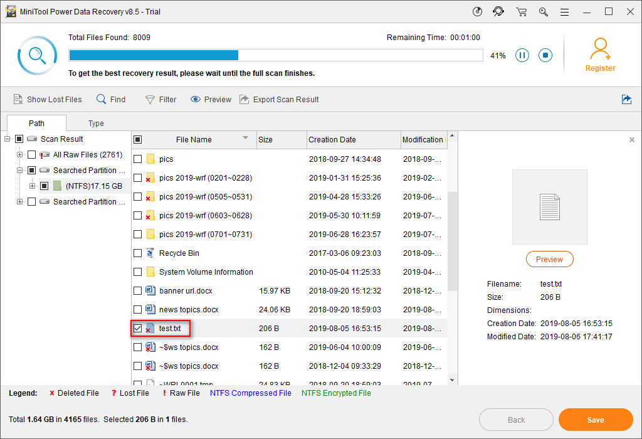Click the register key icon in title bar

pyautogui.click(x=544, y=11)
